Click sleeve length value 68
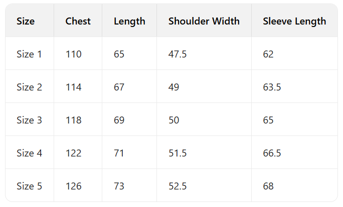The height and width of the screenshot is (207, 343). [x=268, y=186]
